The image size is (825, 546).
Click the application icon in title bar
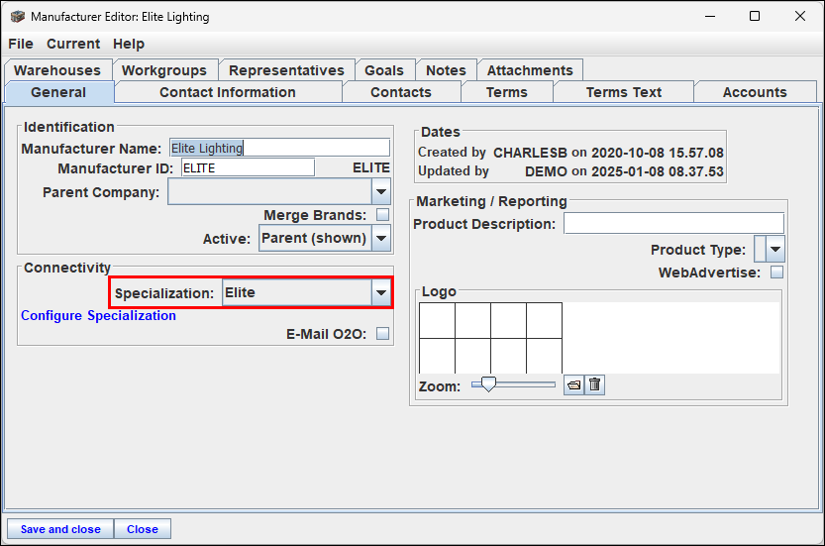18,16
